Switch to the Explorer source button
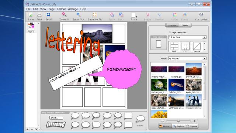This screenshot has height=133, width=236. (178, 126)
